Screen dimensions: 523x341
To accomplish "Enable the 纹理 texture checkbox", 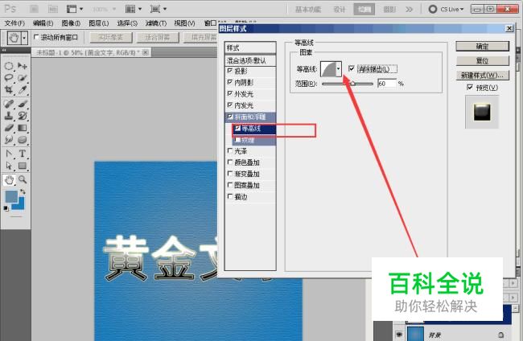I will tap(237, 140).
